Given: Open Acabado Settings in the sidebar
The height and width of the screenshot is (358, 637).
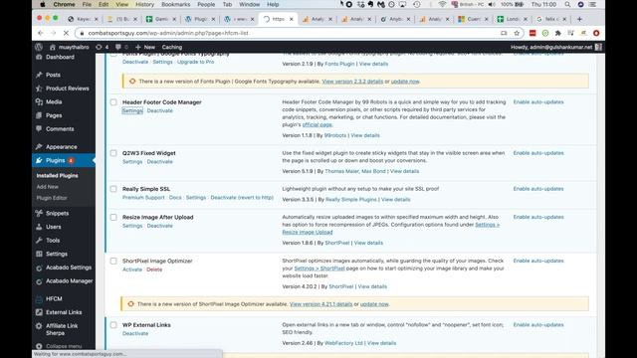Looking at the screenshot, I should click(69, 268).
